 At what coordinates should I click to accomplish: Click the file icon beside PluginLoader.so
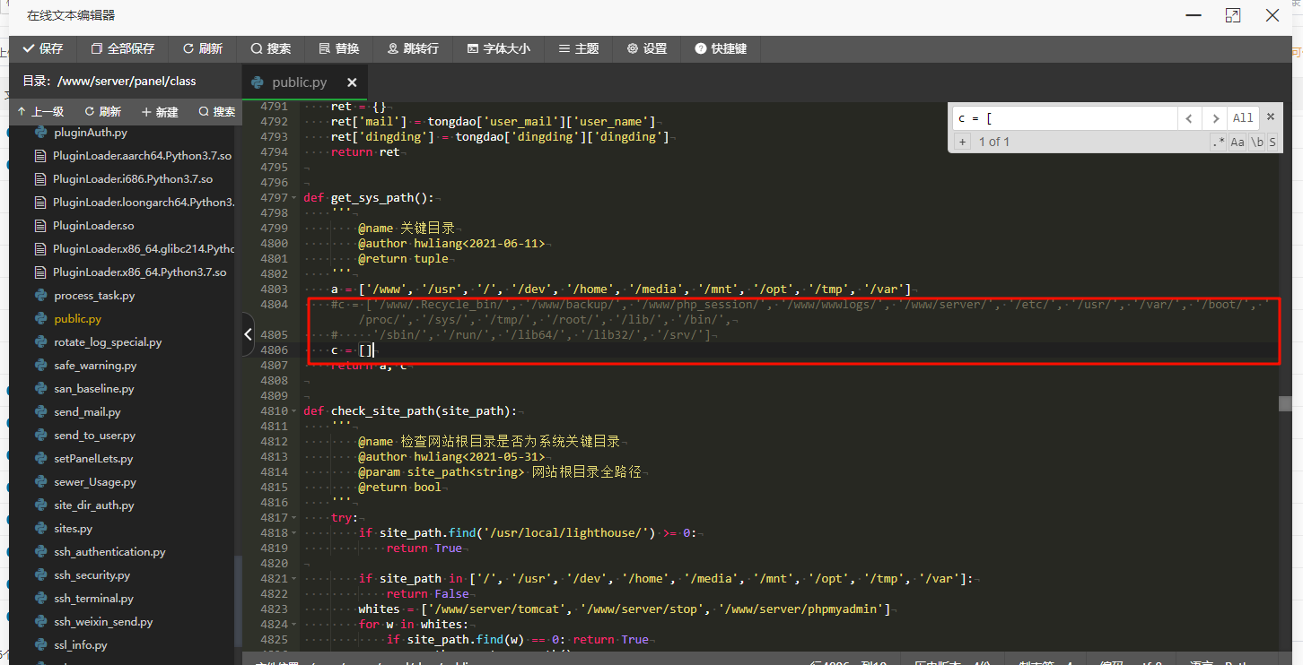(x=39, y=226)
